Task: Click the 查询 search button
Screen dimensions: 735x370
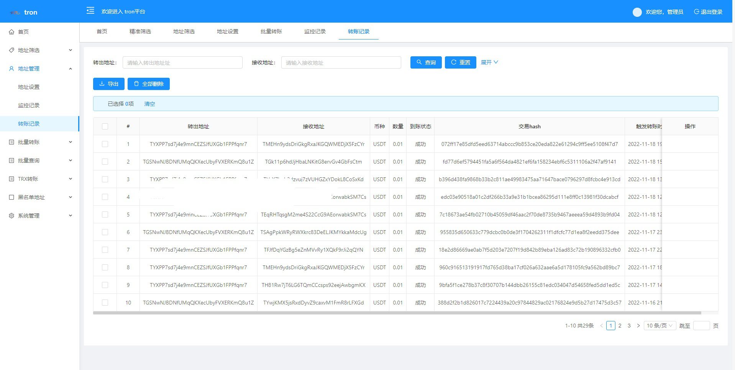Action: pos(426,62)
